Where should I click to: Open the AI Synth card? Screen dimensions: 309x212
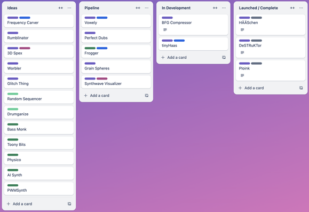pos(39,173)
